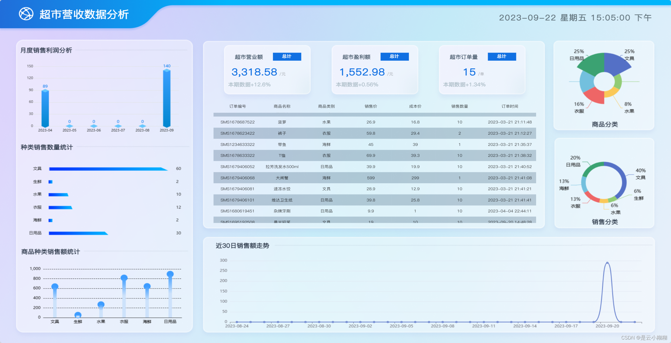
Task: Click product name 大闸蟹
Action: tap(282, 178)
